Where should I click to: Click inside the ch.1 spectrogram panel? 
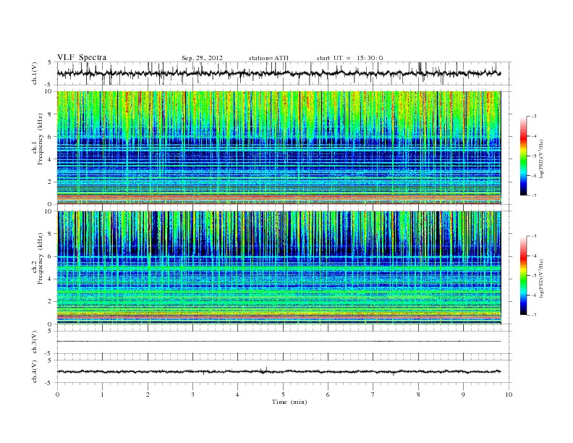(x=279, y=148)
